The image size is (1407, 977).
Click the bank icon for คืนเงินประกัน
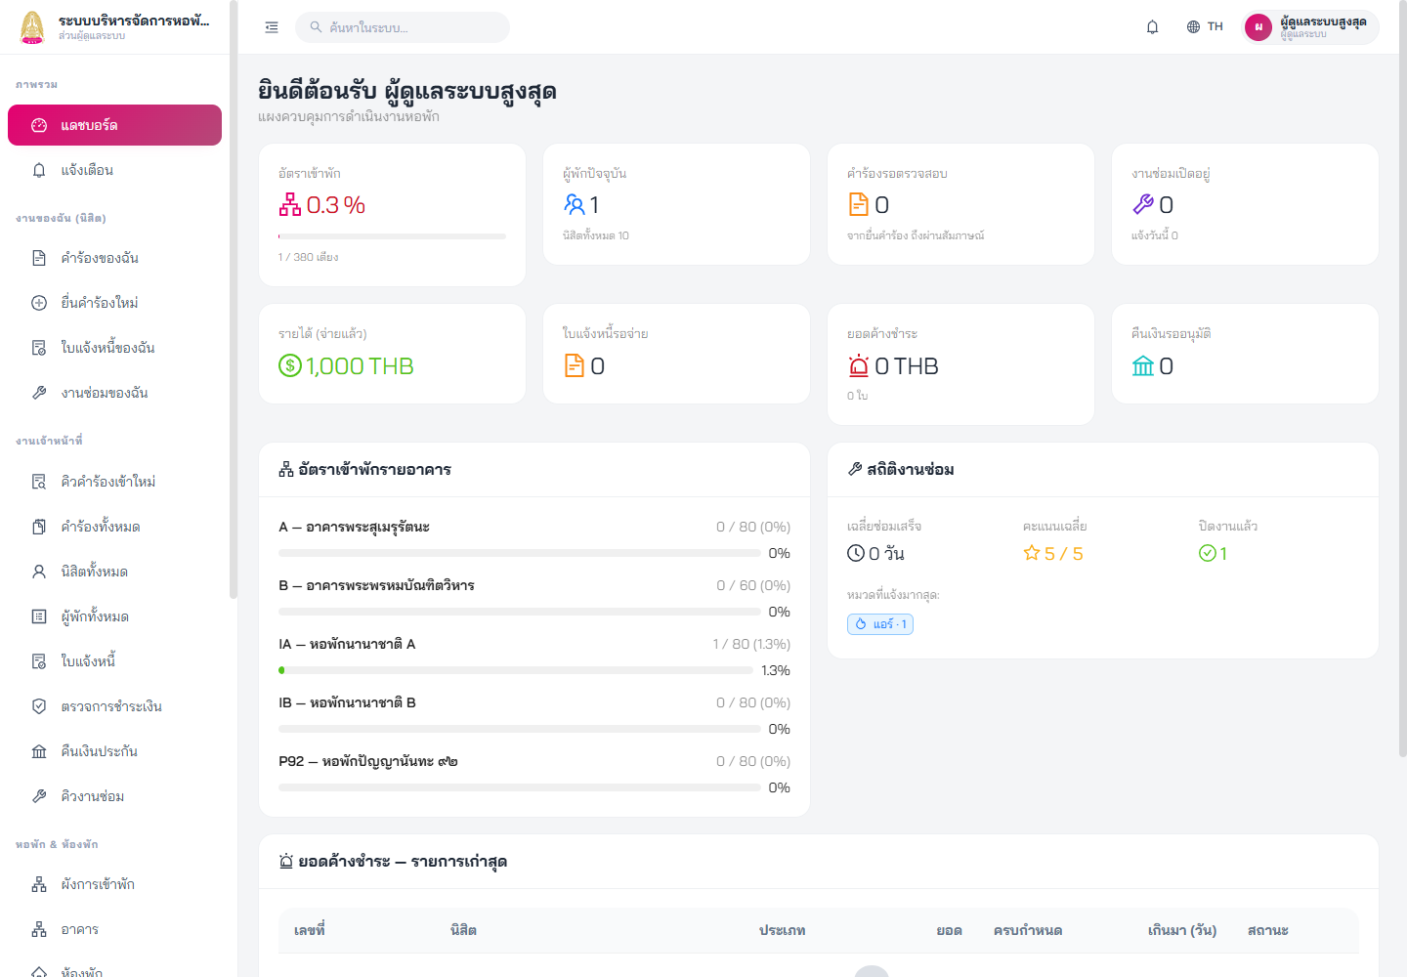39,751
